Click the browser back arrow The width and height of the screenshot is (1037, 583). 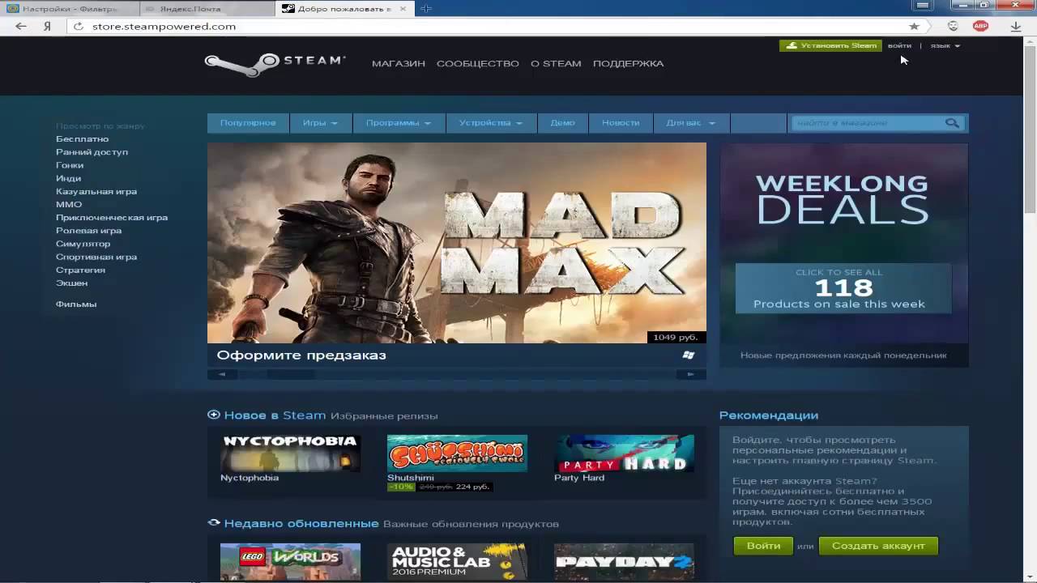[21, 26]
